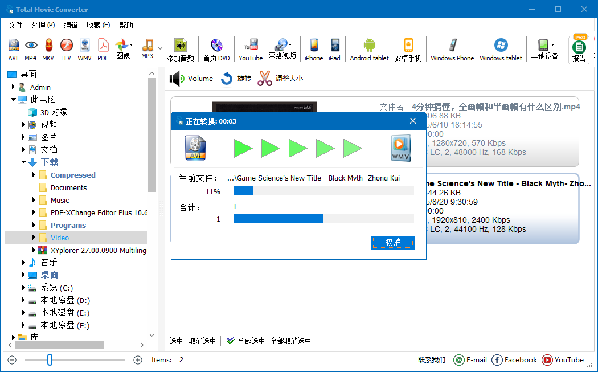Viewport: 598px width, 372px height.
Task: Select the YouTube output preset
Action: coord(251,50)
